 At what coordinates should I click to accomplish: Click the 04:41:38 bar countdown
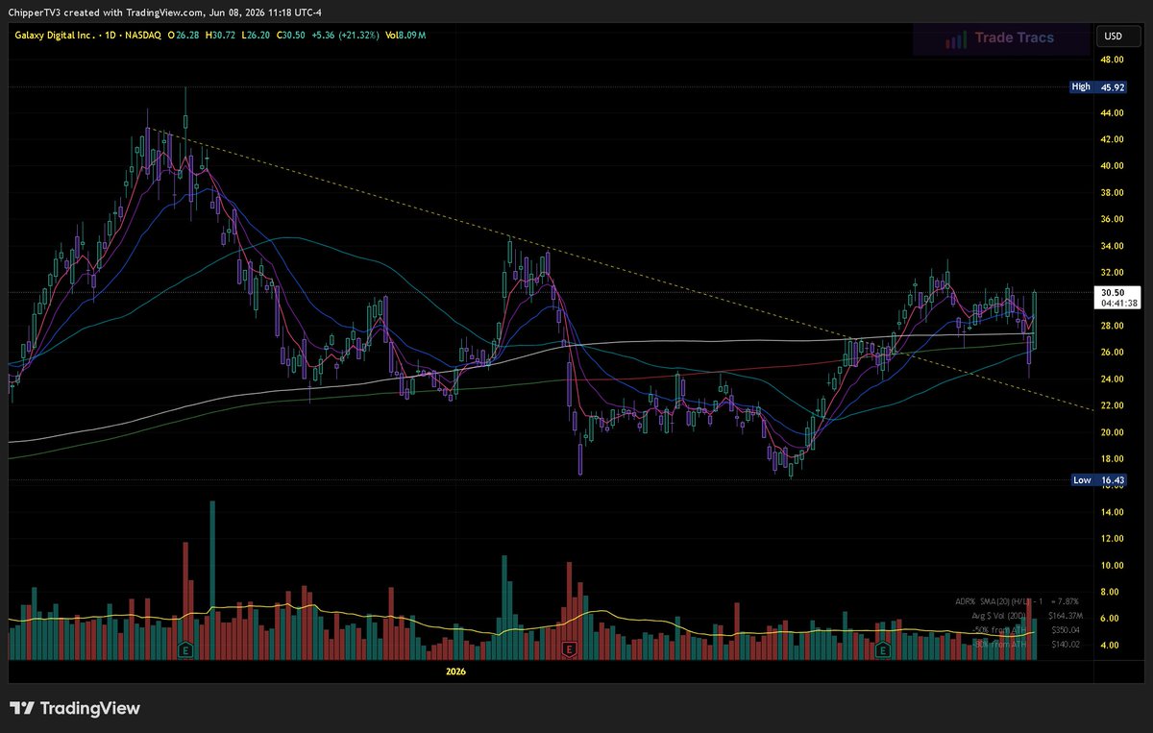tap(1119, 303)
